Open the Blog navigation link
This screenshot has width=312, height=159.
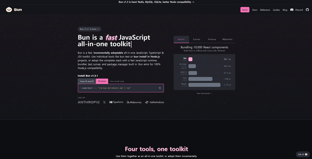[x=285, y=10]
